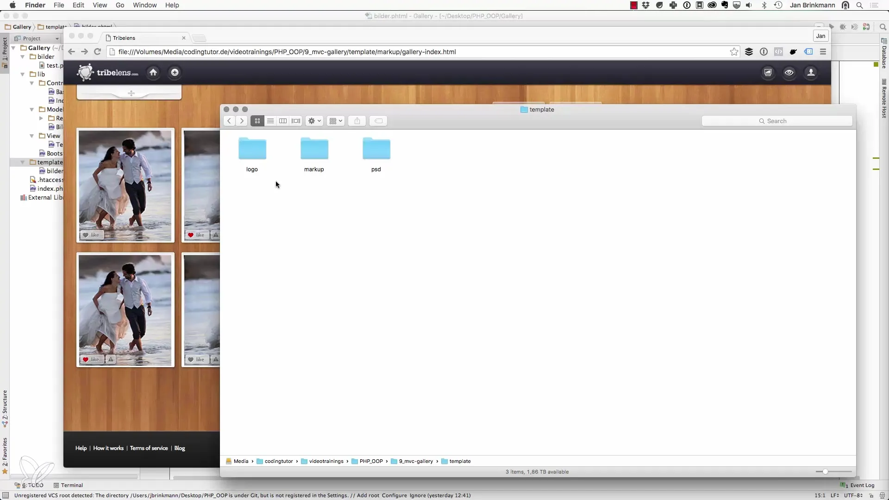Click the Buffer layers extension icon
The height and width of the screenshot is (500, 889).
pyautogui.click(x=749, y=52)
